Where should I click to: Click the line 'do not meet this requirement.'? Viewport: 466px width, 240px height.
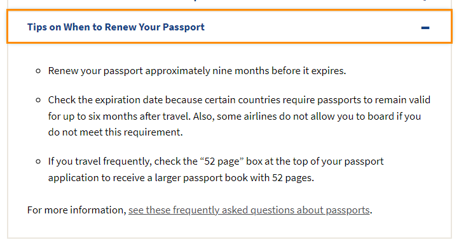click(115, 132)
